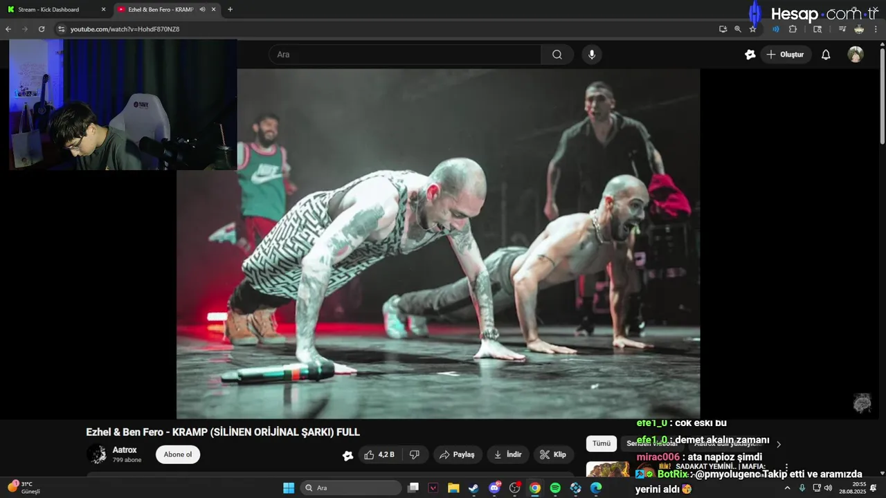The width and height of the screenshot is (886, 498).
Task: Reload the YouTube page
Action: [42, 29]
